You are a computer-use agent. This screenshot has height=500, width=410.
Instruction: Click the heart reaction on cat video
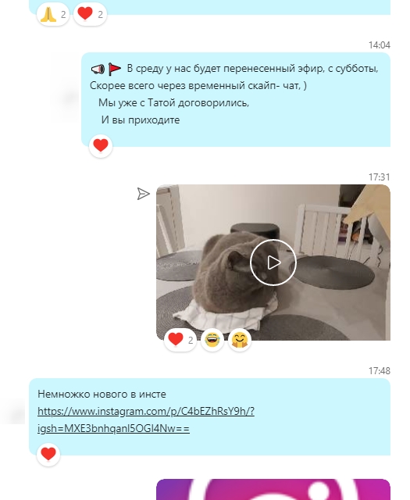180,340
